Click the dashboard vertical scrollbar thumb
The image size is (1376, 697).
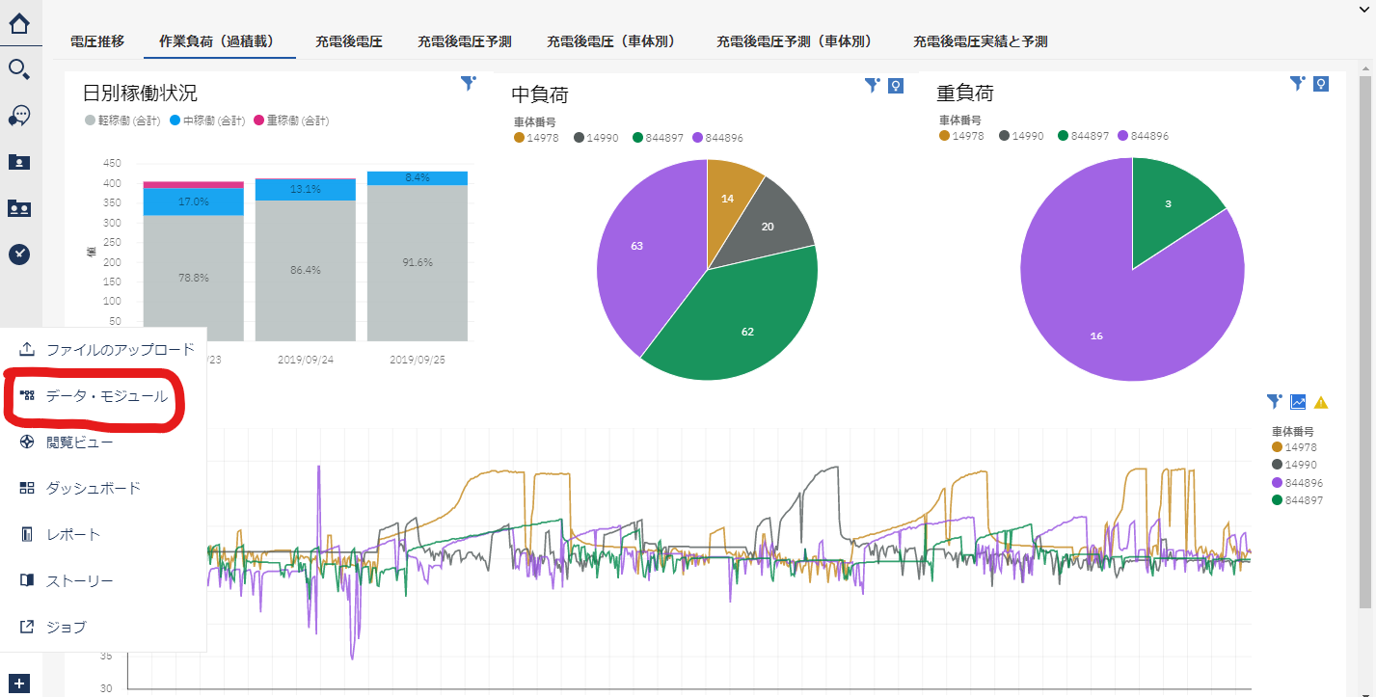1364,342
